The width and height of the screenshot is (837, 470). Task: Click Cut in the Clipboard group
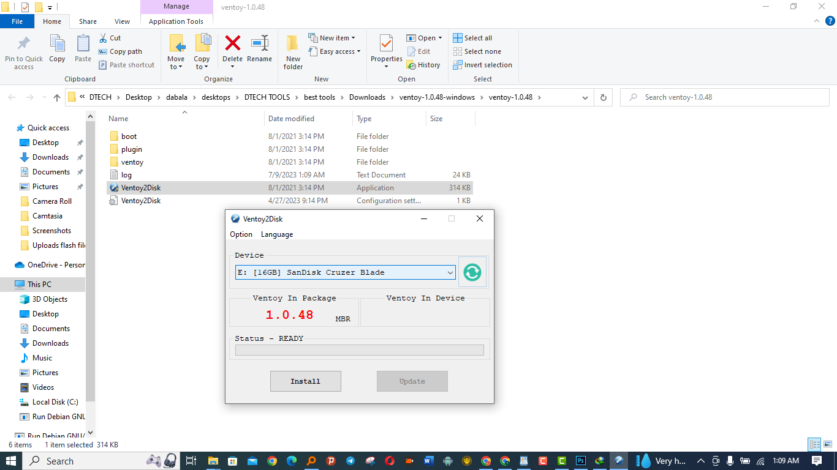tap(110, 38)
